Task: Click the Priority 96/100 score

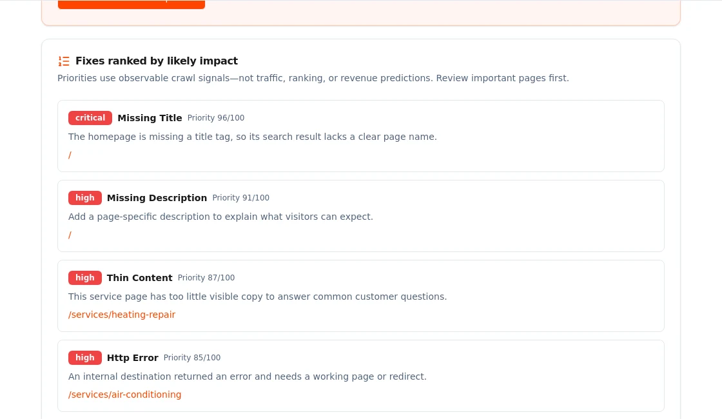Action: (216, 118)
